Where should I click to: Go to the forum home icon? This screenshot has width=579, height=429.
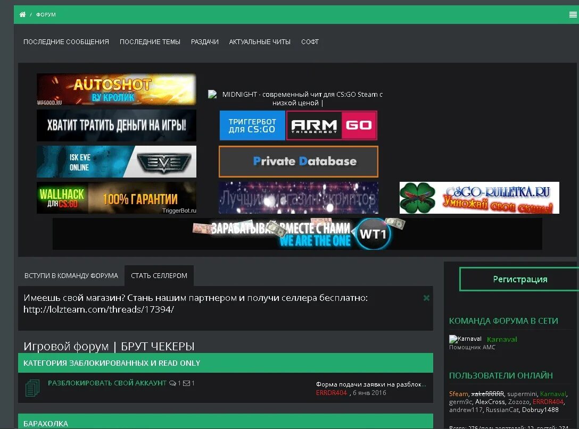tap(22, 14)
